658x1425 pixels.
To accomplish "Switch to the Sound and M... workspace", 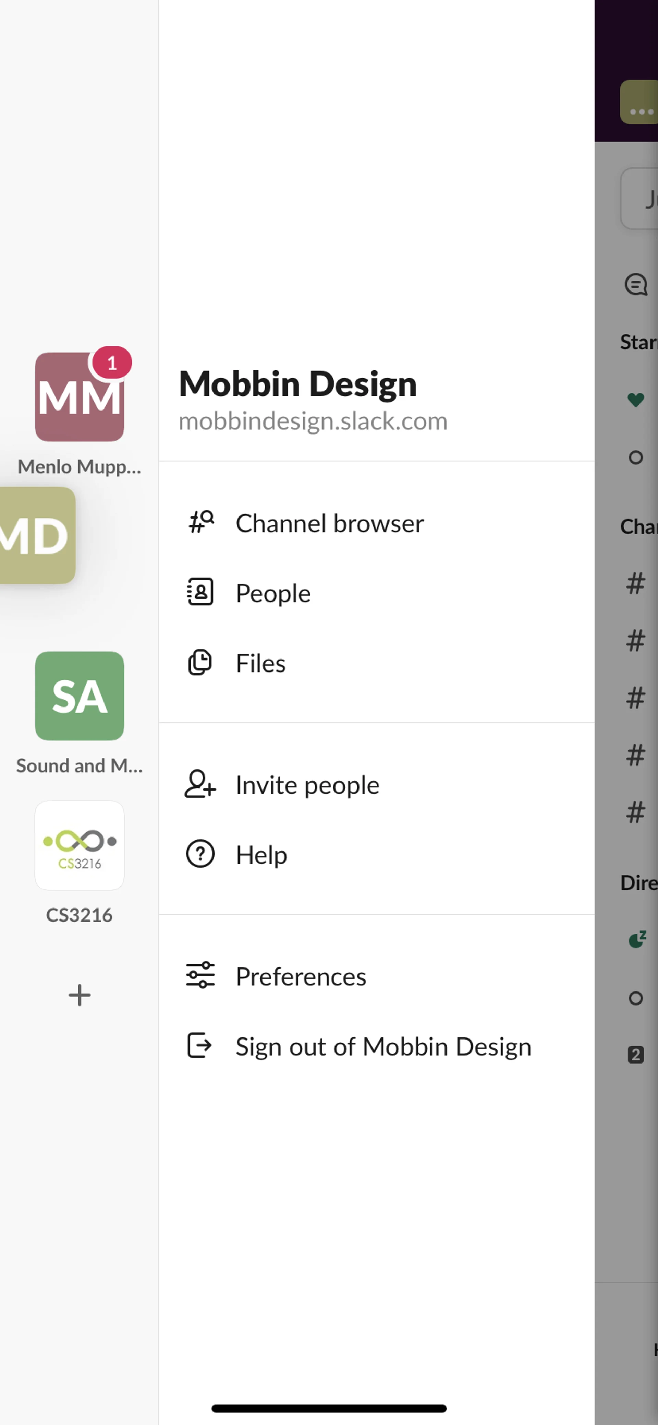I will [80, 696].
